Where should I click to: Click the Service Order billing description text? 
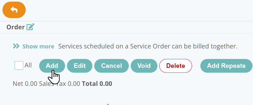click(148, 46)
